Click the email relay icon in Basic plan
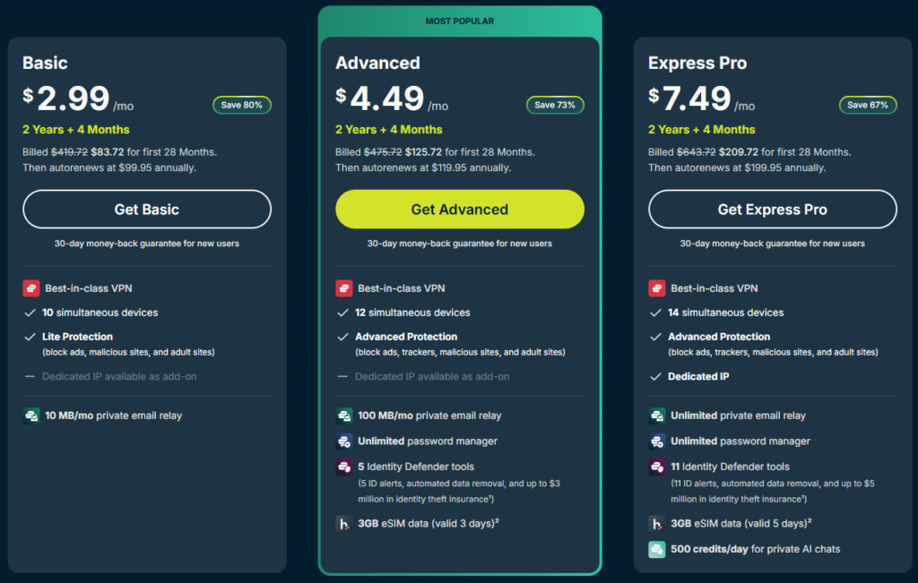This screenshot has width=918, height=583. [x=31, y=416]
